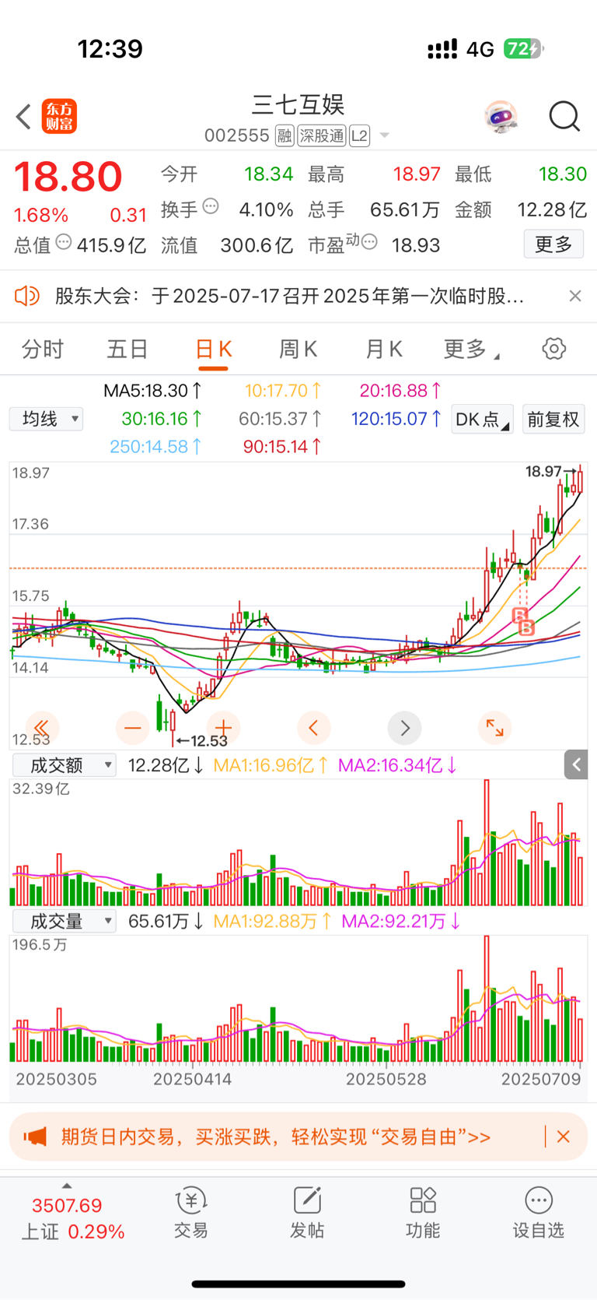This screenshot has width=597, height=1300.
Task: Tap the MA 250:14.58 label
Action: click(x=155, y=447)
